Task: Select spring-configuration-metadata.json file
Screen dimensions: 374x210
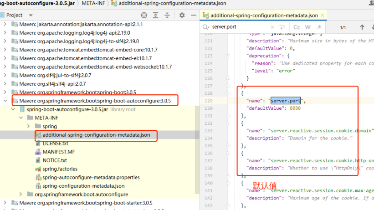Action: [83, 186]
